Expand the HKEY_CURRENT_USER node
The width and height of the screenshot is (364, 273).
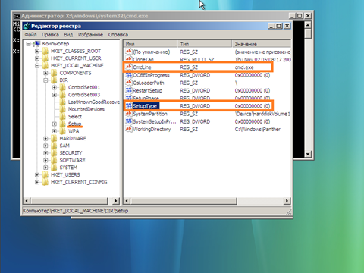tap(37, 58)
